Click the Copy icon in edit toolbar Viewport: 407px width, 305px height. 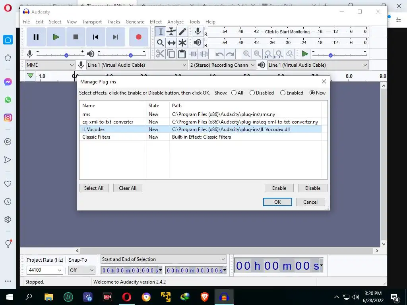tap(171, 54)
